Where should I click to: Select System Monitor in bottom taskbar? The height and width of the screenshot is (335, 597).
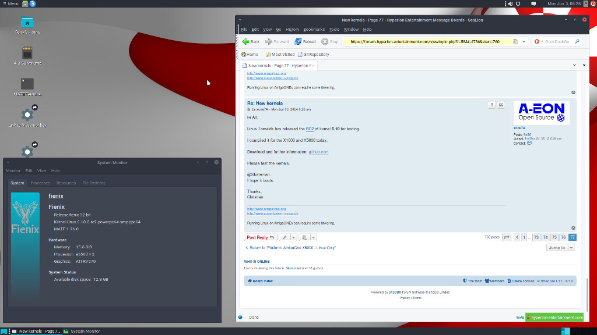point(82,331)
